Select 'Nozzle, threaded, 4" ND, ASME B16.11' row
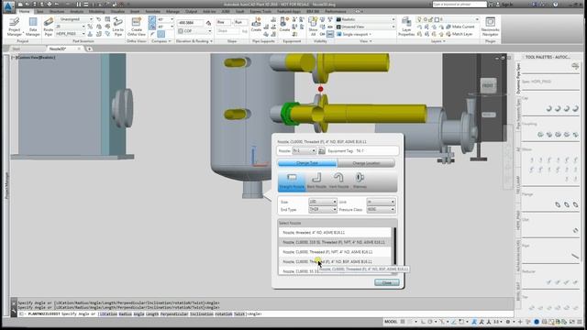This screenshot has width=587, height=330. (335, 233)
